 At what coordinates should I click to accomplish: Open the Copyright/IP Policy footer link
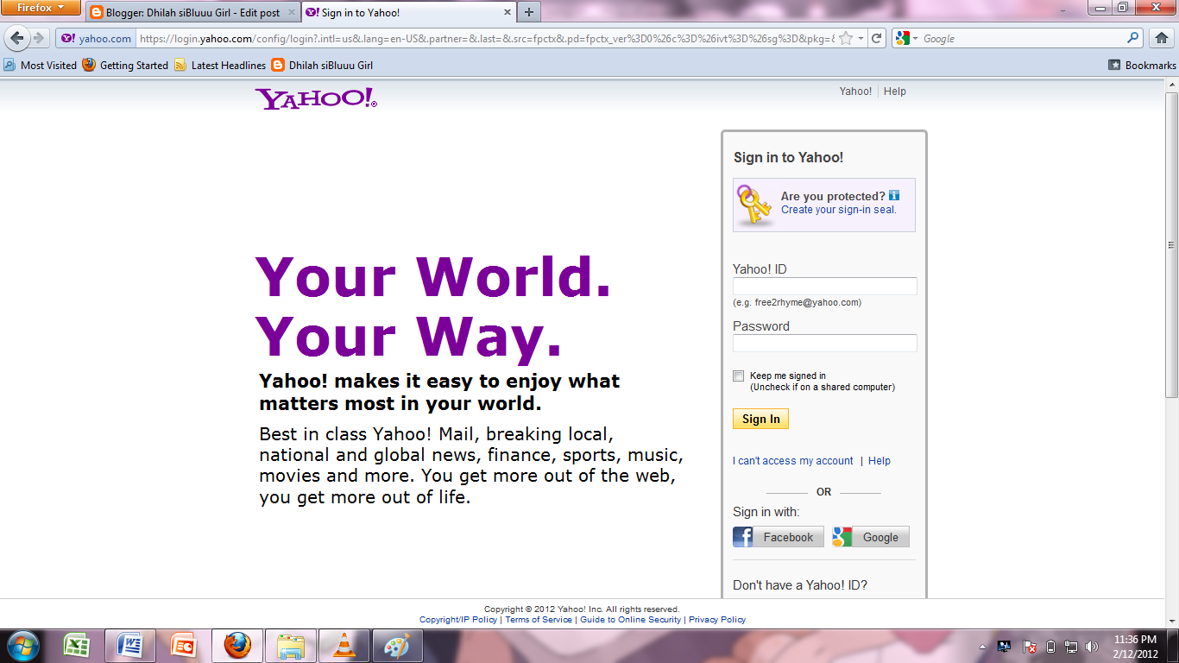458,620
